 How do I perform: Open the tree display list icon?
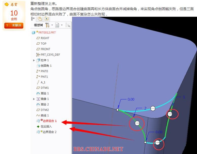pyautogui.click(x=57, y=25)
